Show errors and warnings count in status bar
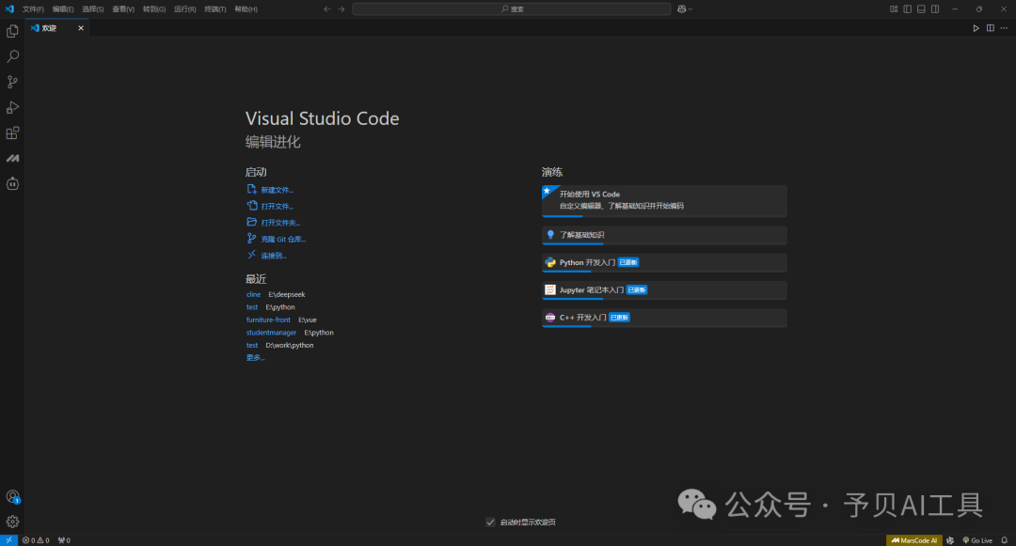 [36, 540]
